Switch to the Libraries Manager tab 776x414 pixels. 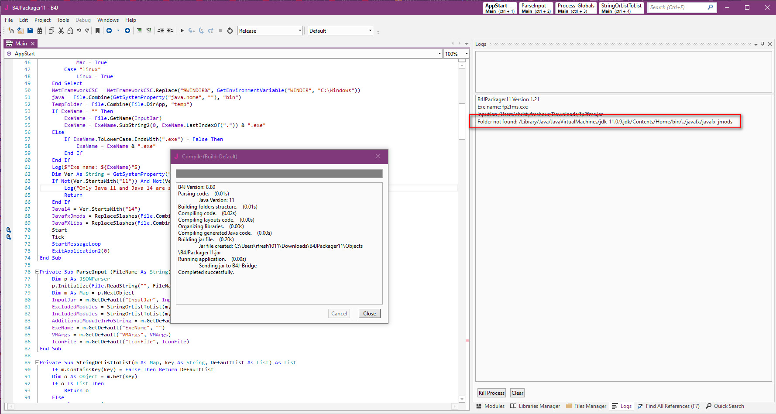pyautogui.click(x=535, y=406)
